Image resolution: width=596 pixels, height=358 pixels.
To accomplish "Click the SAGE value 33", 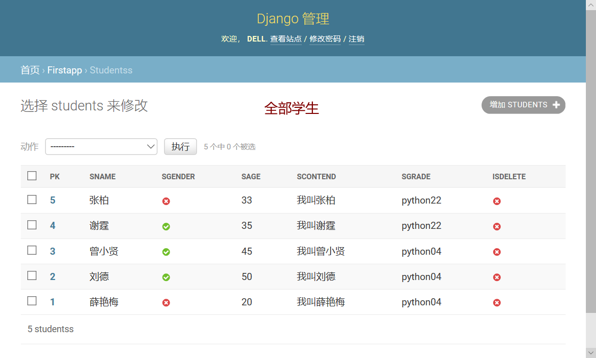I will coord(247,201).
